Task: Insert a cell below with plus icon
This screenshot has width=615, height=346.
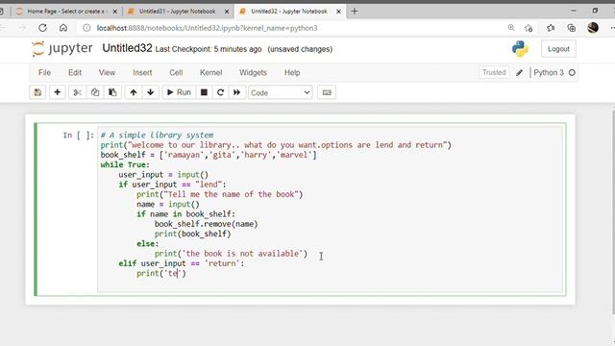Action: (58, 92)
